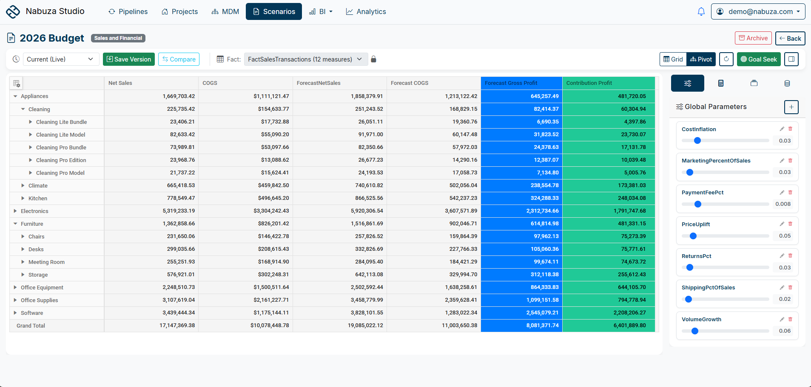This screenshot has height=387, width=811.
Task: Open the calculator tab icon in right panel
Action: 721,83
